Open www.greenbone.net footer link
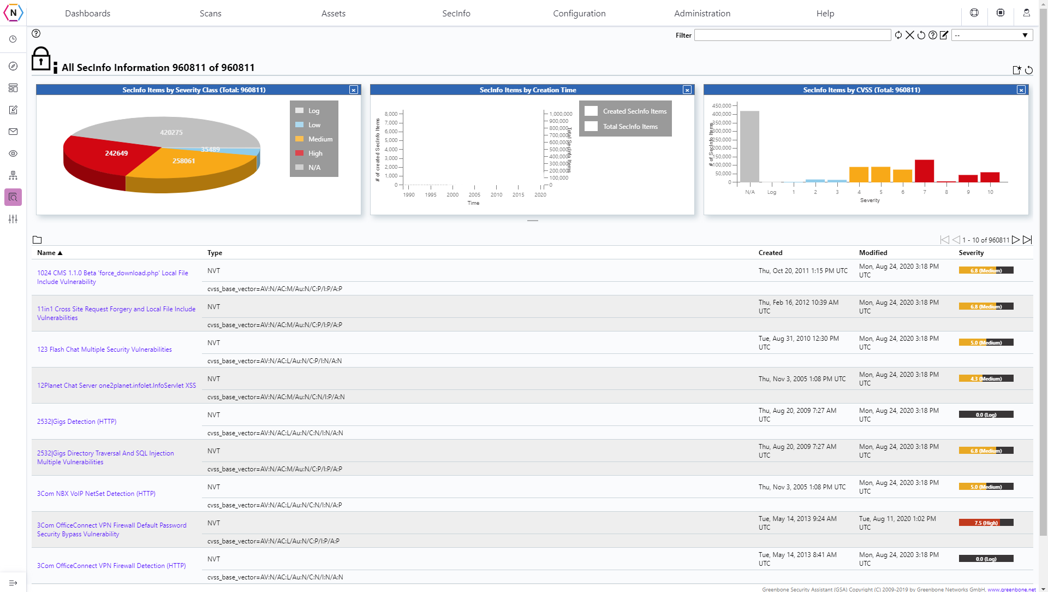This screenshot has width=1048, height=592. click(1011, 589)
